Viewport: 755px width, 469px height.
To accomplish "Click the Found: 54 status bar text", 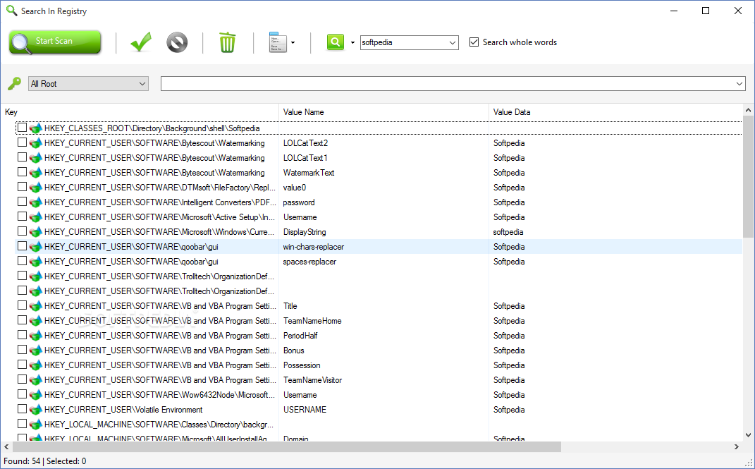I will click(22, 461).
